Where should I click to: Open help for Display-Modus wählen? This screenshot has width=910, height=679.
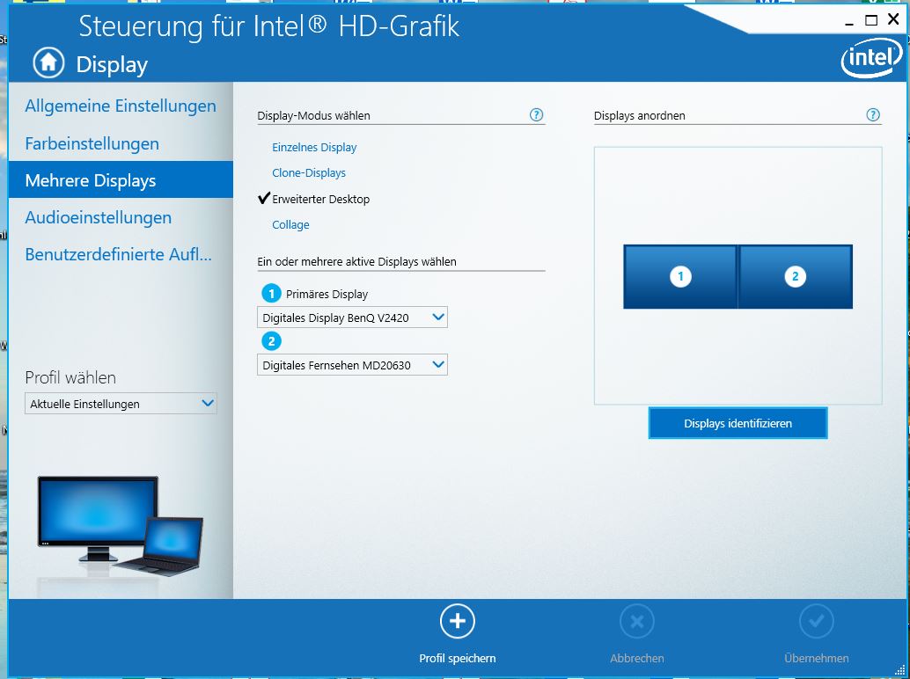pyautogui.click(x=536, y=115)
